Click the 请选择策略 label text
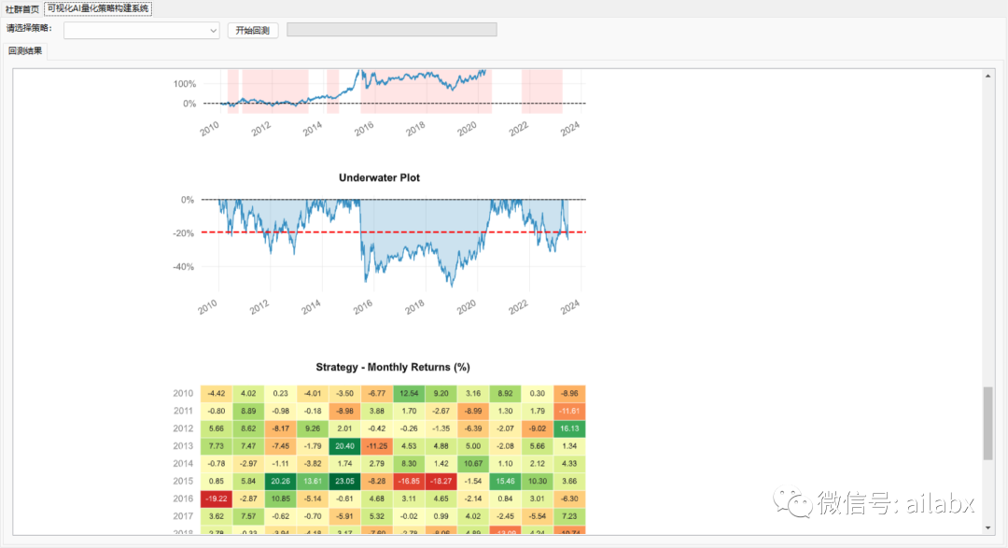 [29, 29]
